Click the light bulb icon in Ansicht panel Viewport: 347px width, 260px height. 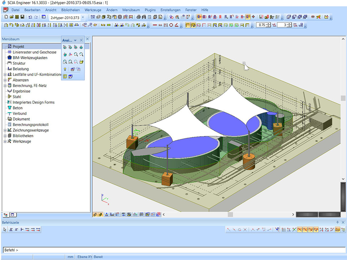coord(65,69)
